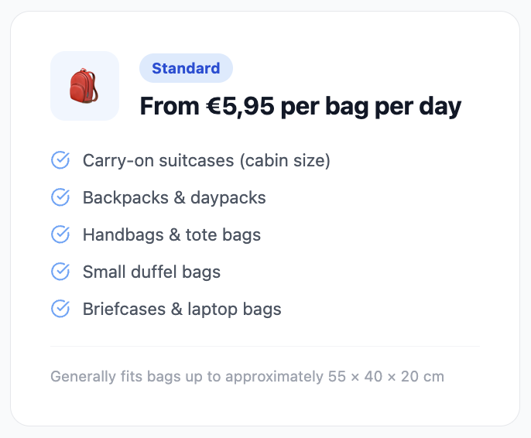
Task: Click the check icon beside Small duffel bags
Action: point(60,272)
